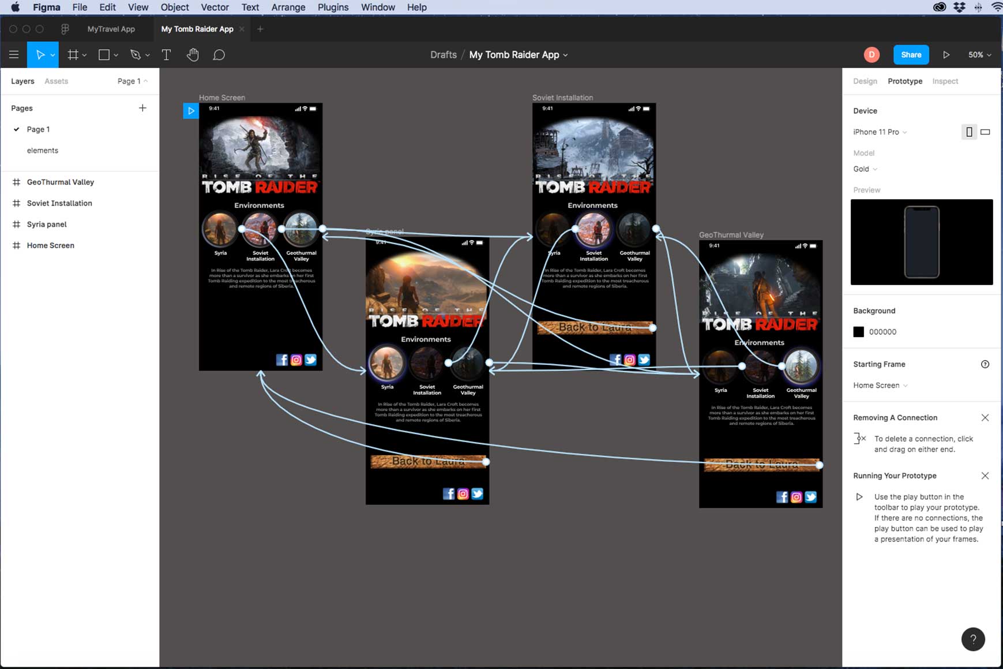Open shape tools dropdown arrow
1003x669 pixels.
click(x=116, y=55)
